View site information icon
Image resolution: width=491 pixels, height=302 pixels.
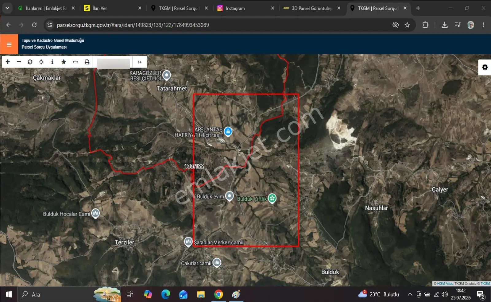click(x=50, y=25)
